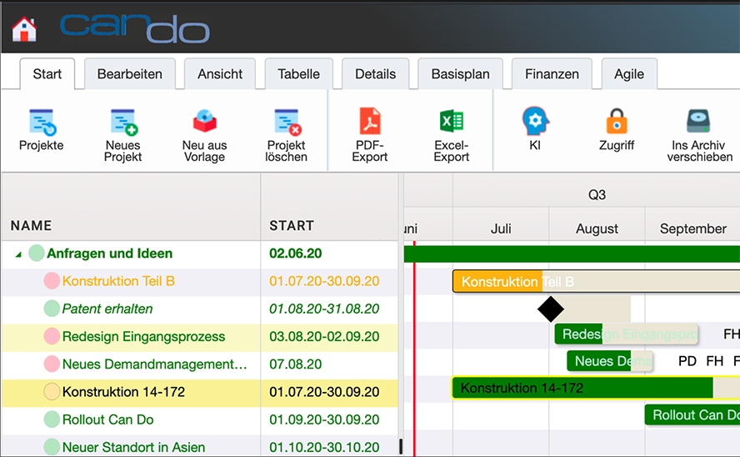Click the Zugriff lock icon
This screenshot has width=740, height=457.
tap(617, 121)
